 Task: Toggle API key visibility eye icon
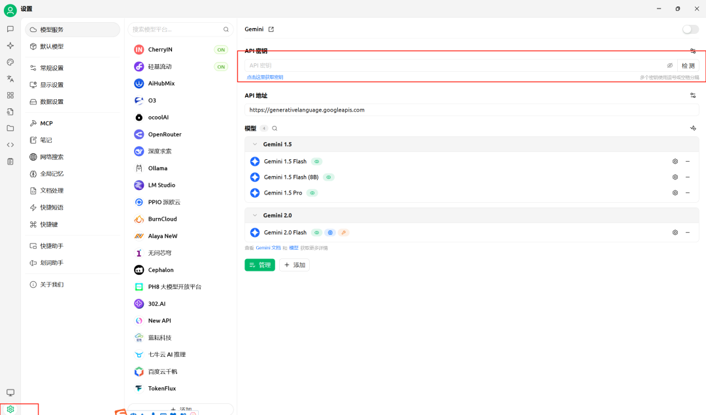click(x=669, y=66)
